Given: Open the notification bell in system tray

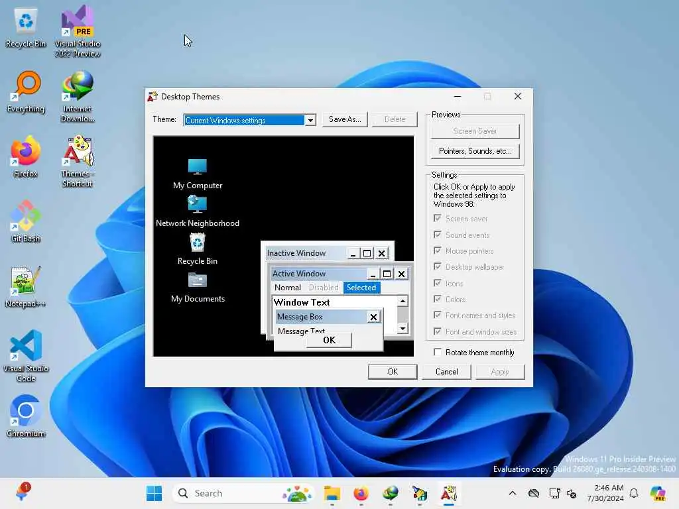Looking at the screenshot, I should [x=634, y=493].
